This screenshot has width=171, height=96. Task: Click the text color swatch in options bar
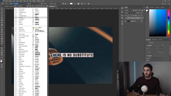71,3
